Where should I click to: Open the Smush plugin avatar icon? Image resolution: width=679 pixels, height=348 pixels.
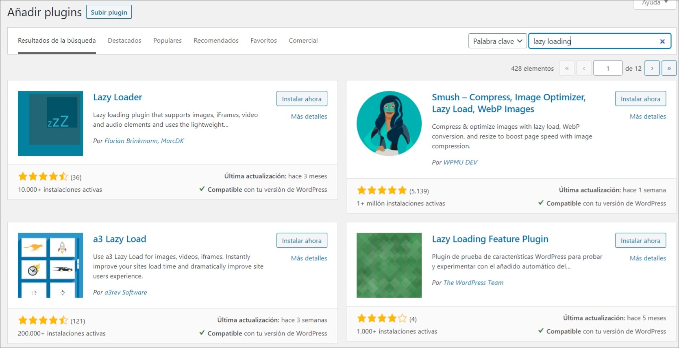click(389, 123)
